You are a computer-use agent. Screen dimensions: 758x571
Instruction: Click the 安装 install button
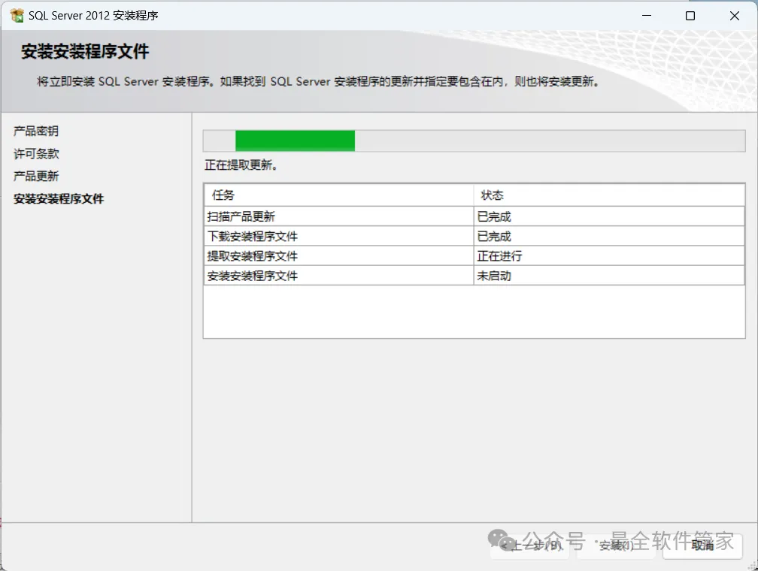pos(616,546)
